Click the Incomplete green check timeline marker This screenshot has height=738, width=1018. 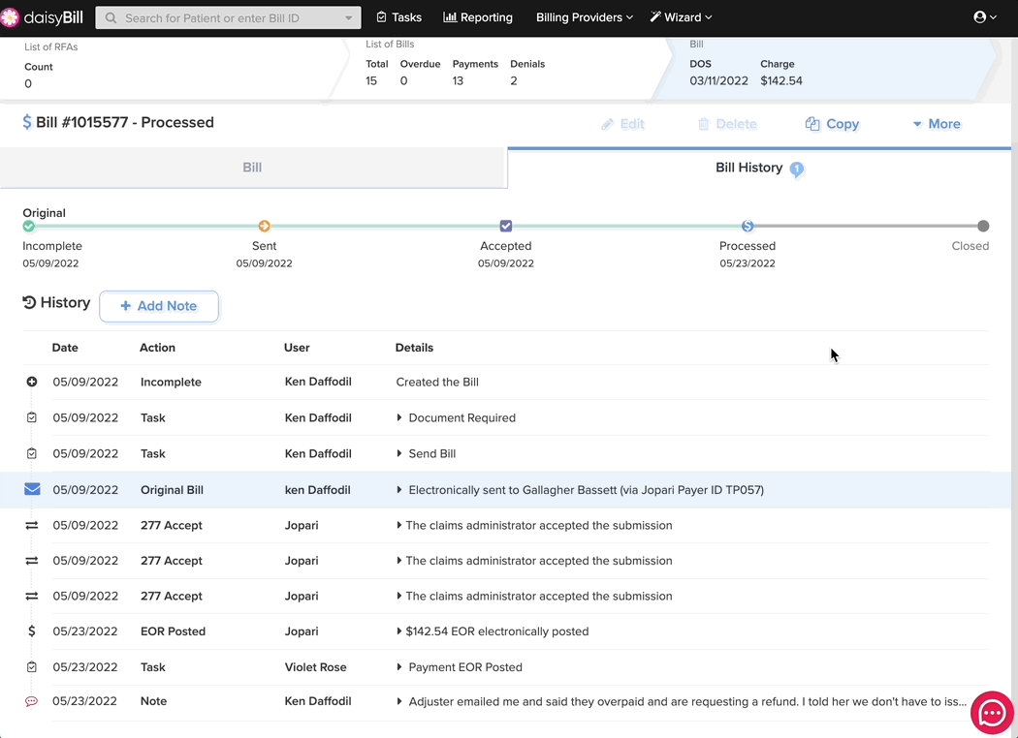[x=28, y=226]
